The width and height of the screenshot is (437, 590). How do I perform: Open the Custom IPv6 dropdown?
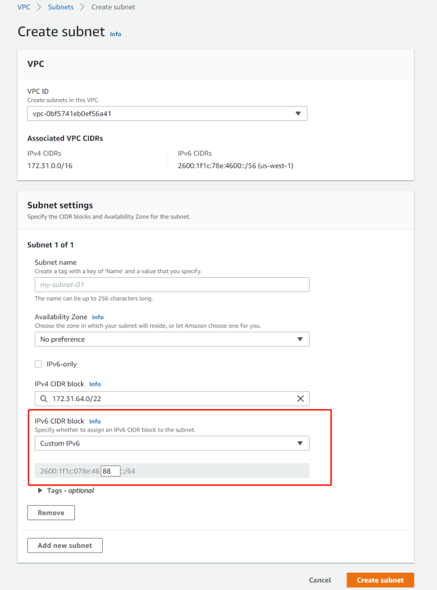(172, 443)
